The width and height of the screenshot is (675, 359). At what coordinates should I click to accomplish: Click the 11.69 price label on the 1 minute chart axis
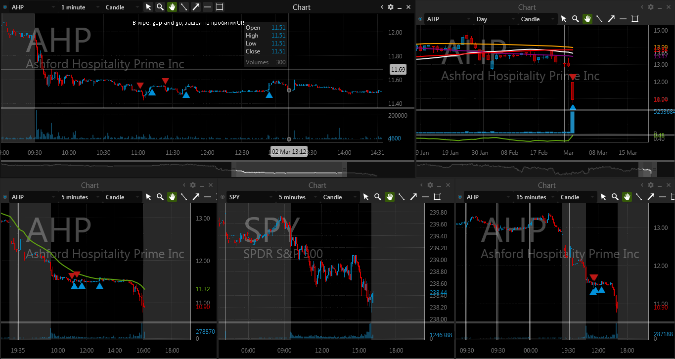point(398,69)
